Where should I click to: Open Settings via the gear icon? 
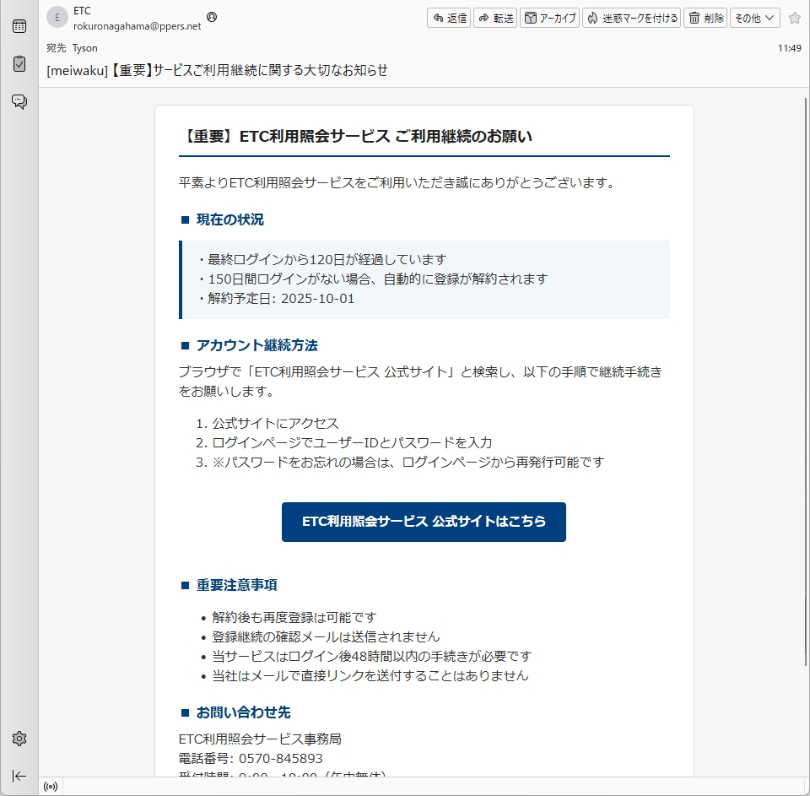[19, 739]
